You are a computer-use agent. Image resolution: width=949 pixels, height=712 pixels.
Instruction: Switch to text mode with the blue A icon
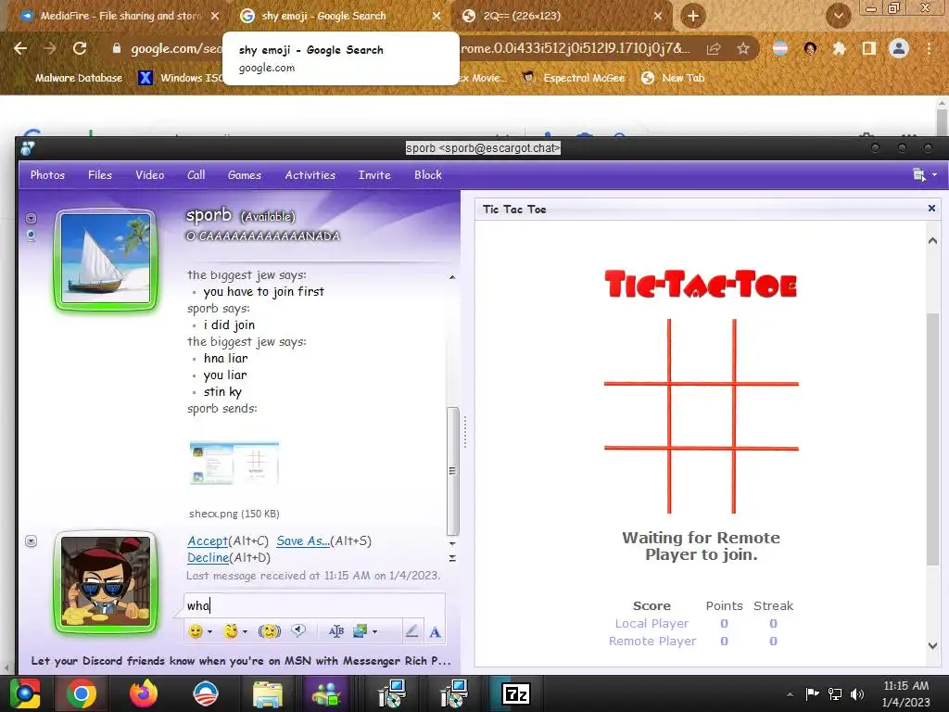(x=435, y=632)
